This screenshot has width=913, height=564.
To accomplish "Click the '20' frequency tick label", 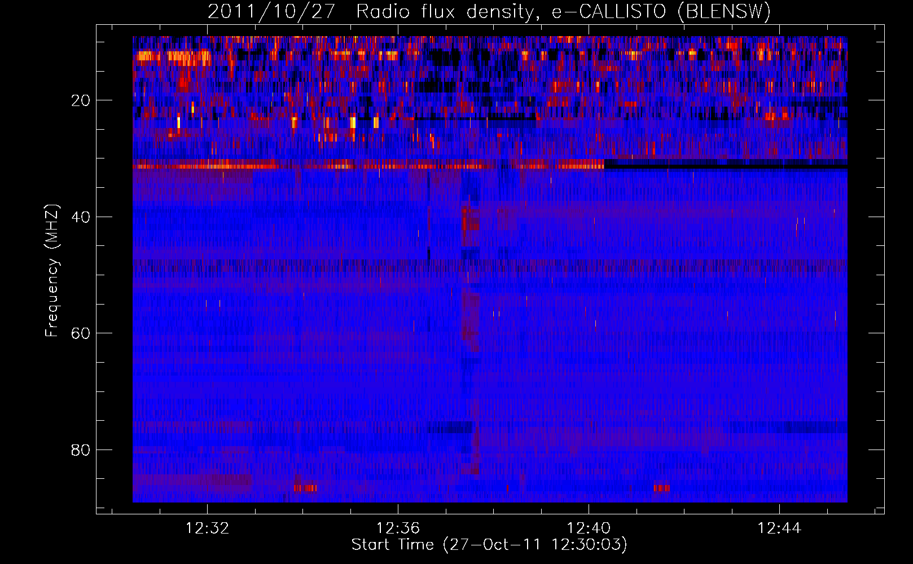I will 81,100.
